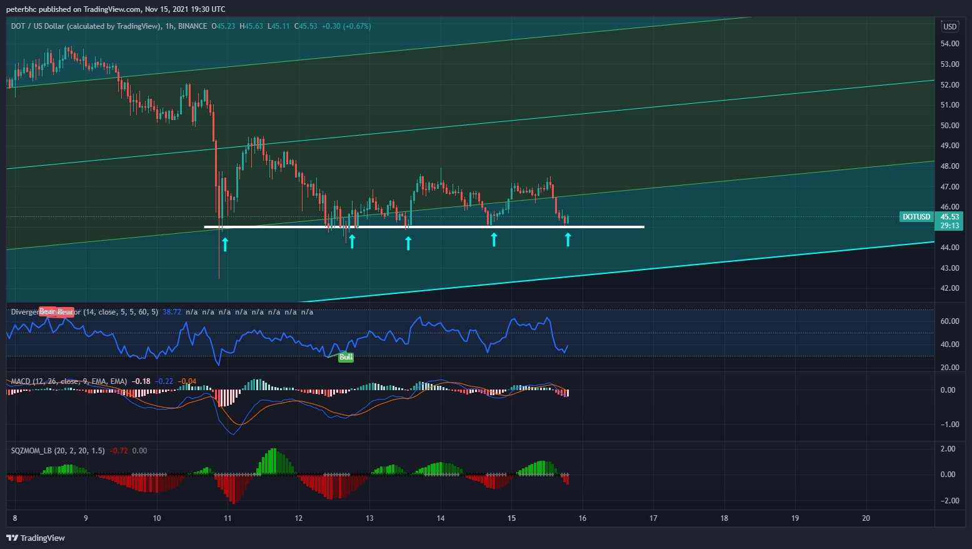Click the SQZMOM_LB value -0.72
The image size is (972, 549).
tap(119, 450)
